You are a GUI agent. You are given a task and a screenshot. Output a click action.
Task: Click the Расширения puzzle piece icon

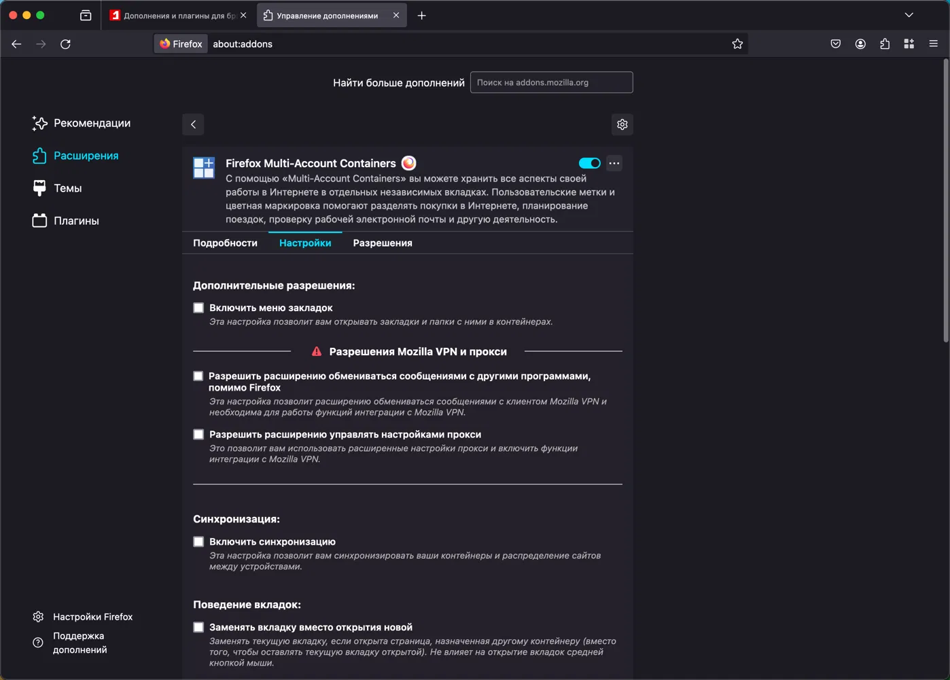(39, 156)
